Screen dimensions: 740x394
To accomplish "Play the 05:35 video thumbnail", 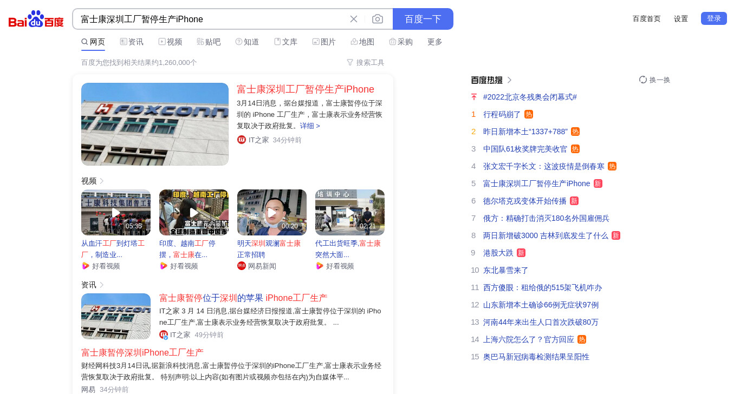I will pos(116,212).
